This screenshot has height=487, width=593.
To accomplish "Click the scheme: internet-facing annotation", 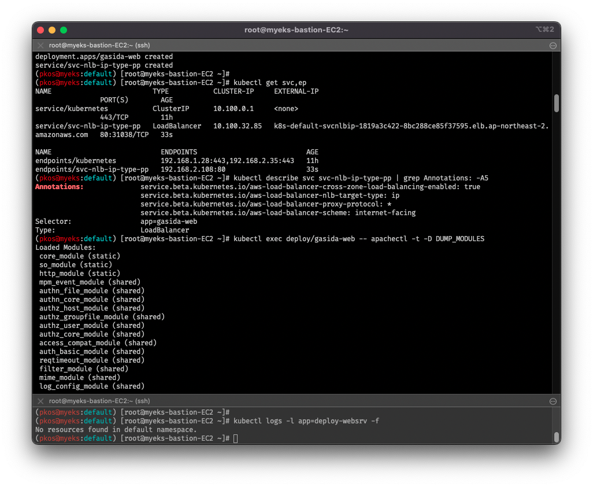I will click(278, 213).
